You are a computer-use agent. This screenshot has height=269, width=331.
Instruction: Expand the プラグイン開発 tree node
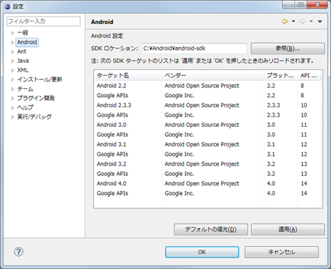click(12, 99)
